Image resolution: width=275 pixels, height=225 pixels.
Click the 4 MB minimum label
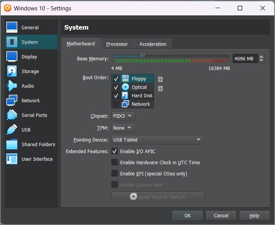click(x=117, y=68)
